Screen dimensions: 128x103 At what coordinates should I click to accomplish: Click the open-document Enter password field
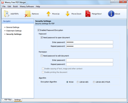(90, 42)
